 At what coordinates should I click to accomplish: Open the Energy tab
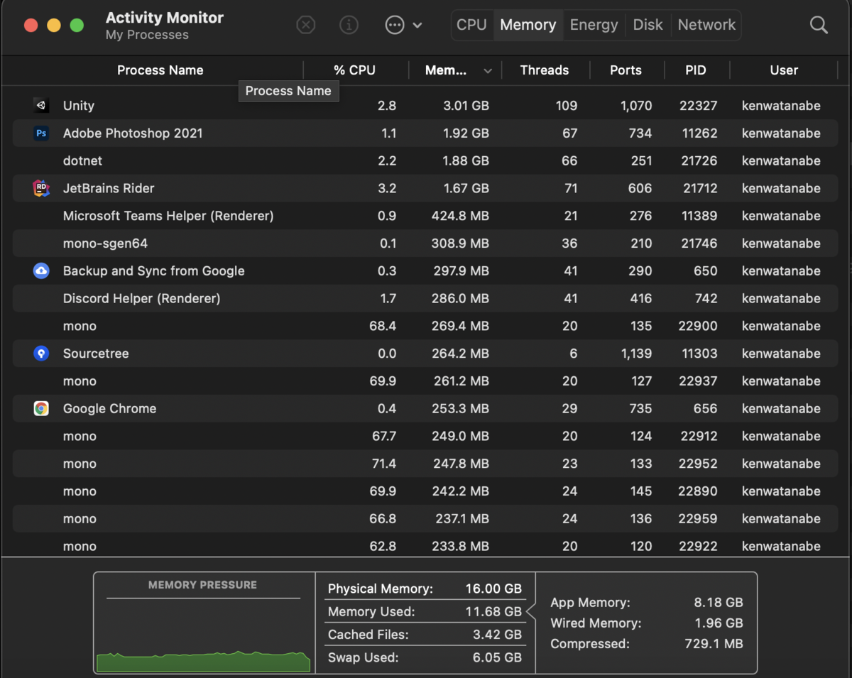click(594, 25)
